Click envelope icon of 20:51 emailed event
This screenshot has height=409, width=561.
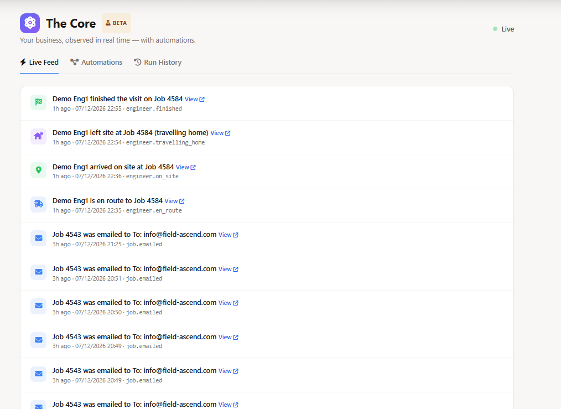[x=38, y=272]
